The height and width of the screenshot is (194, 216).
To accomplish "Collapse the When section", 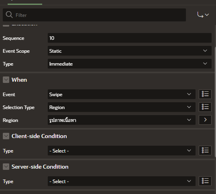I will click(6, 80).
